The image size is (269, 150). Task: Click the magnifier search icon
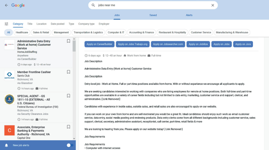pos(93,5)
